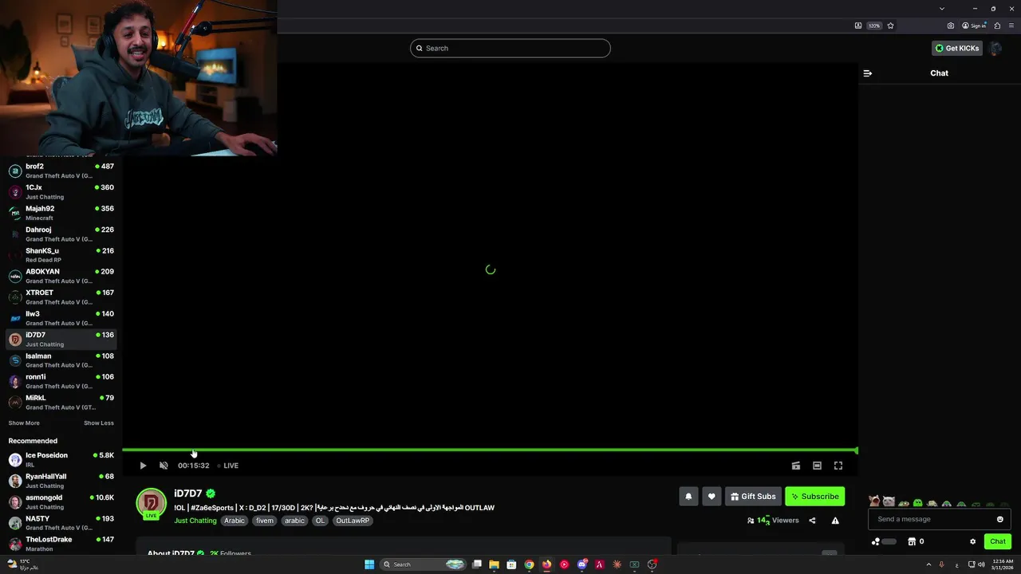Unmute the stream volume icon

pyautogui.click(x=164, y=466)
